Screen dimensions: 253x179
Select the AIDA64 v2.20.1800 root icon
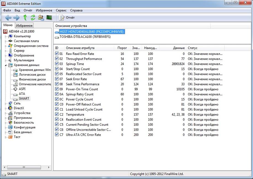pos(5,31)
